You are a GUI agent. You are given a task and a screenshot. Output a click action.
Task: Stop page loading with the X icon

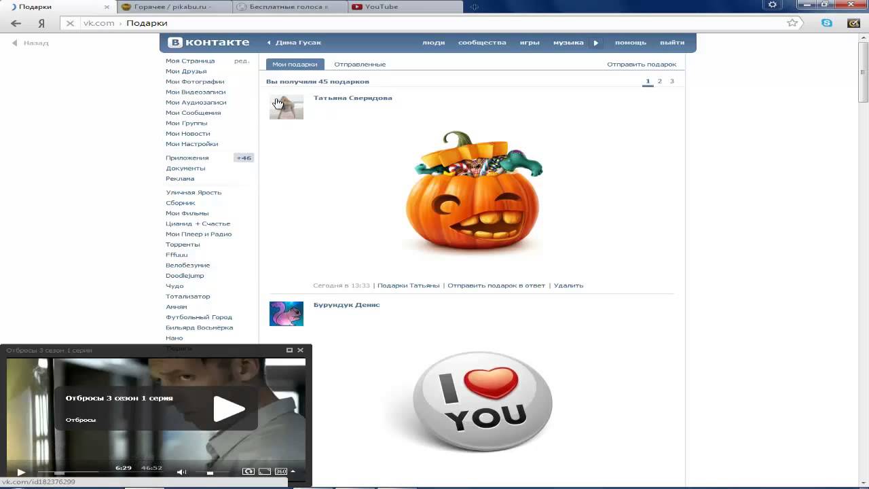click(70, 23)
